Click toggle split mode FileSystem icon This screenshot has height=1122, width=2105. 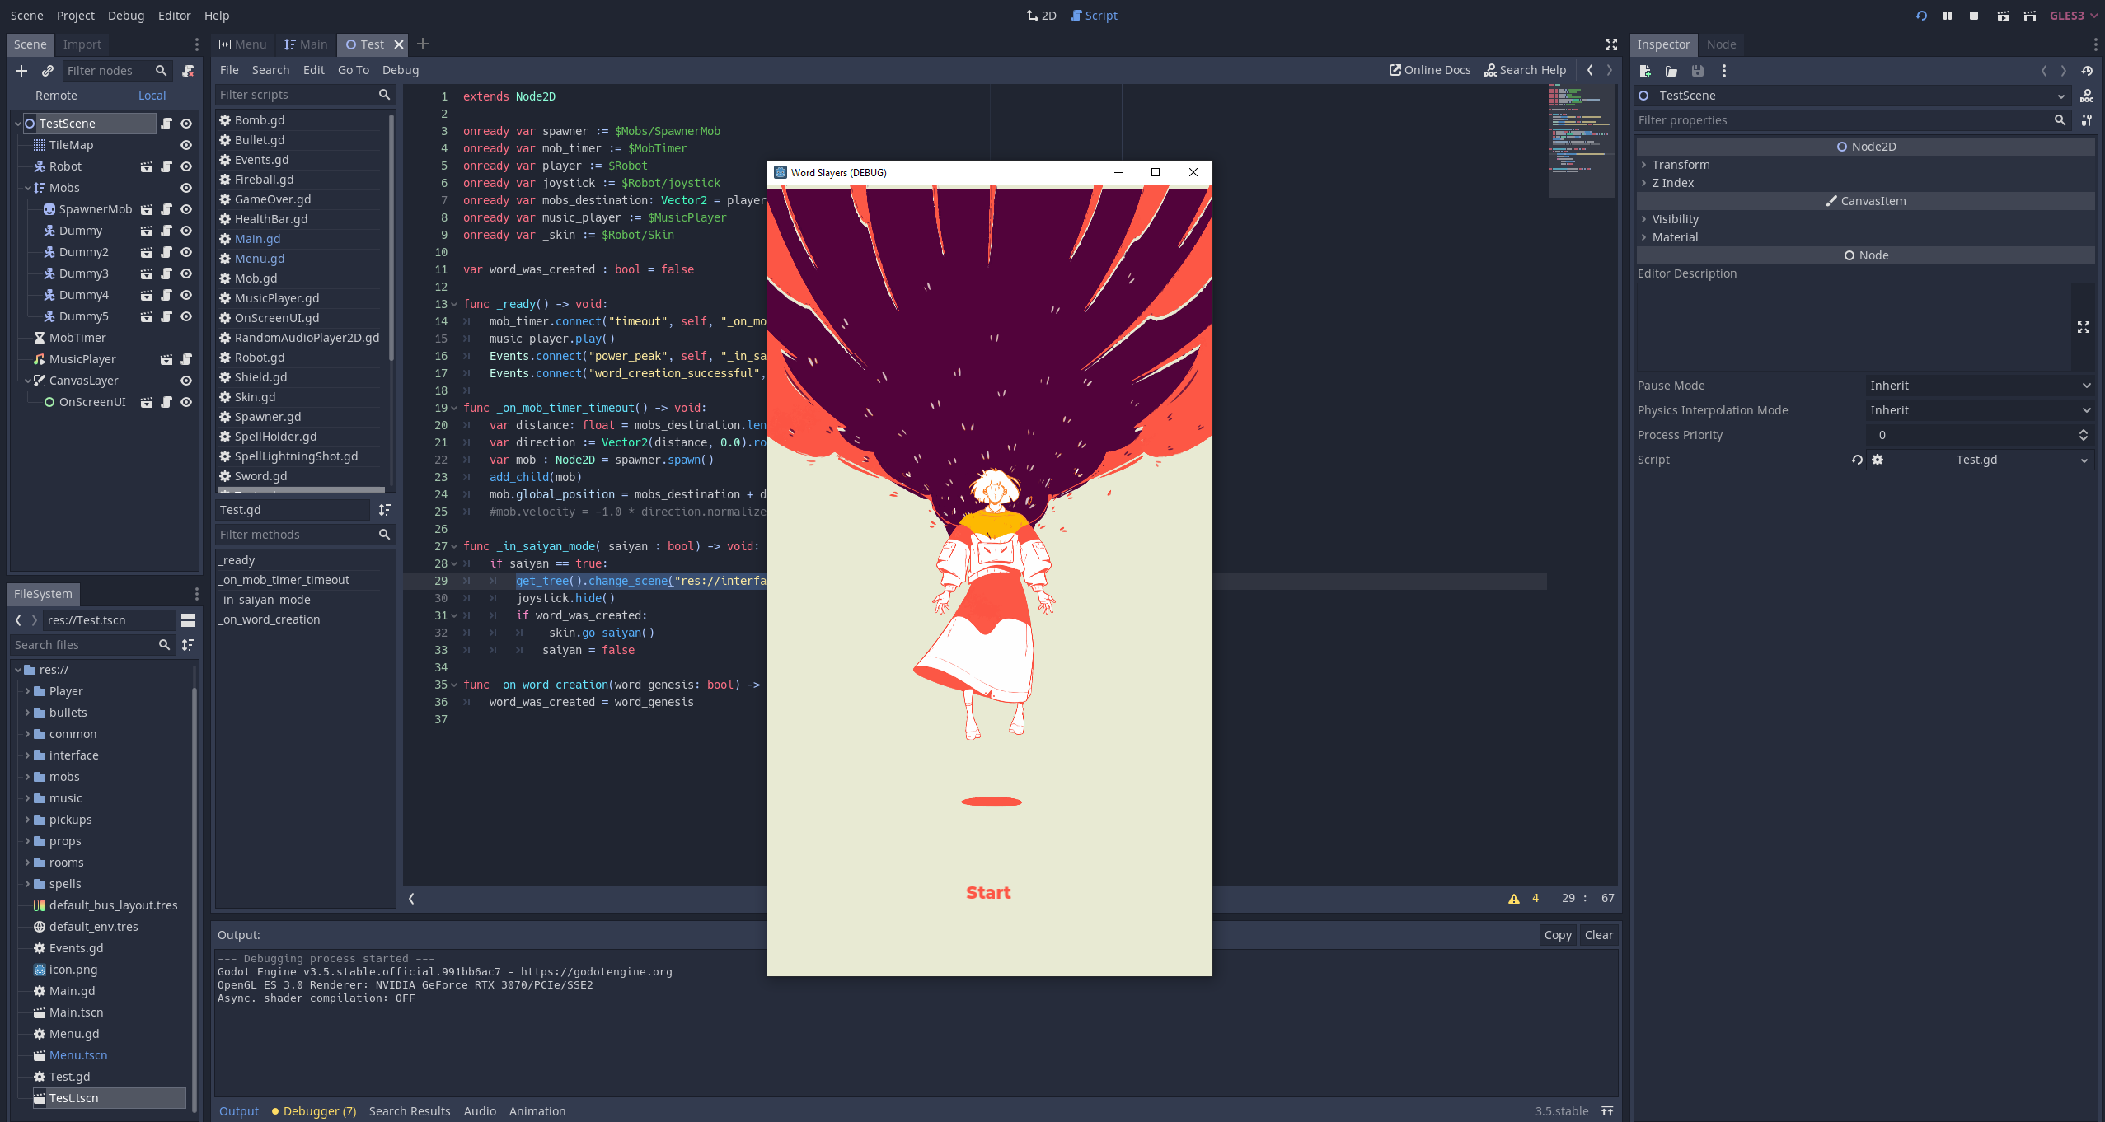[x=188, y=620]
